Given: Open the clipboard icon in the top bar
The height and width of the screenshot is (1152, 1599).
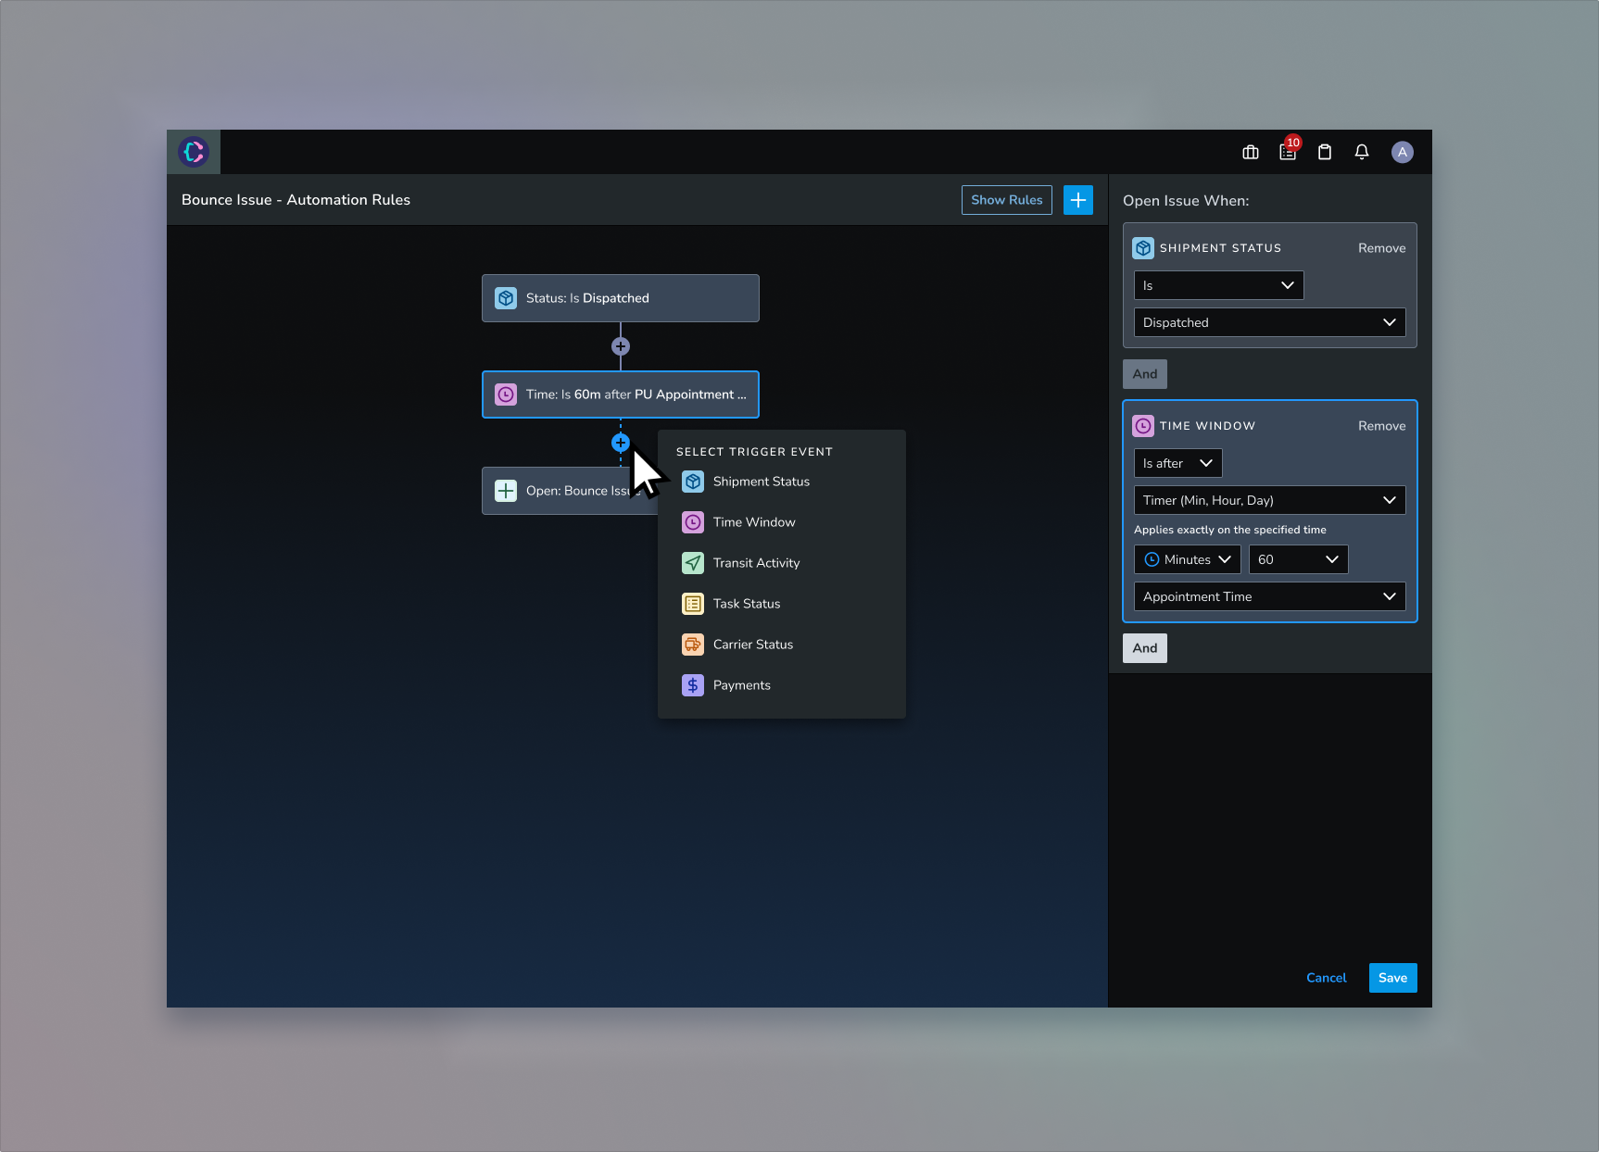Looking at the screenshot, I should coord(1325,152).
